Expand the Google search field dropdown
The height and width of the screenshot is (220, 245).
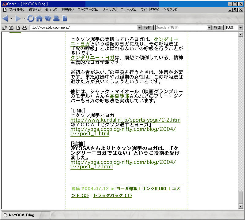click(209, 28)
